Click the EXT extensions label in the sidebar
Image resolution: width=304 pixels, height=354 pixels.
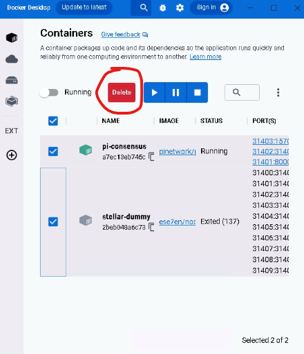point(12,131)
